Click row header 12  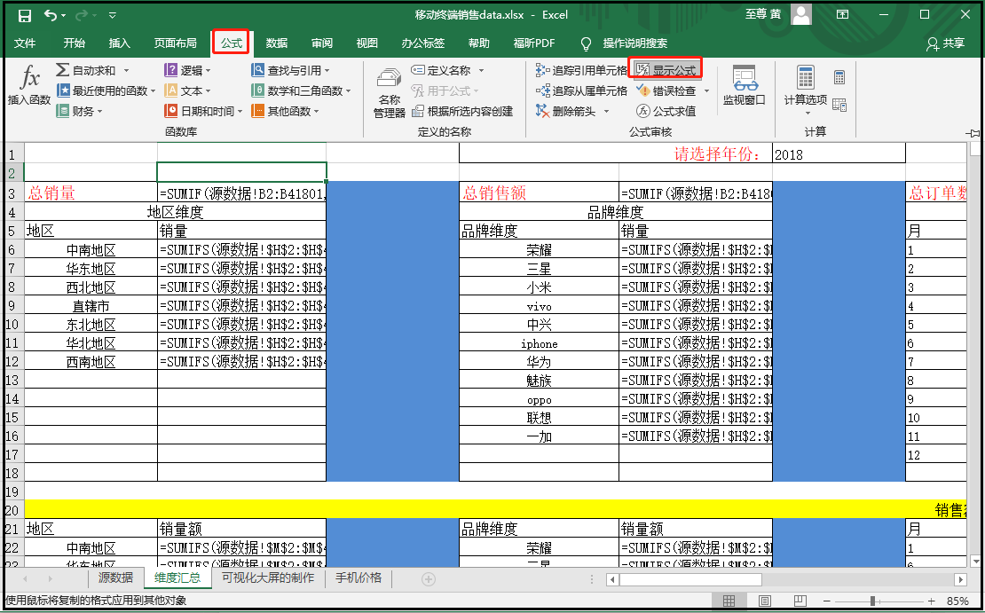point(12,361)
